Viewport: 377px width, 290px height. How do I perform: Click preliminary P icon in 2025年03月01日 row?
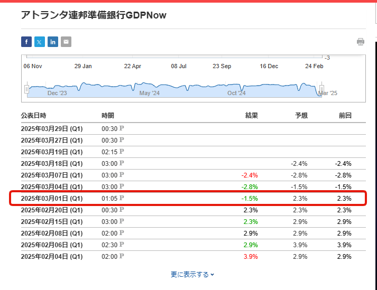click(122, 198)
